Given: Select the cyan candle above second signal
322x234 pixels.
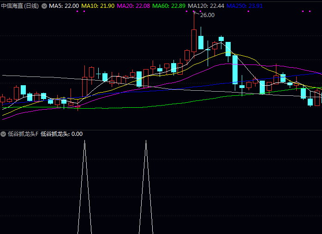Looking at the screenshot, I should click(x=139, y=79).
